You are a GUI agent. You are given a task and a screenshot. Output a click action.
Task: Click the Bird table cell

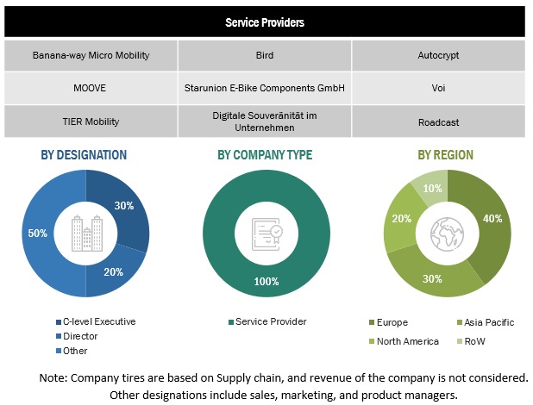click(x=265, y=55)
